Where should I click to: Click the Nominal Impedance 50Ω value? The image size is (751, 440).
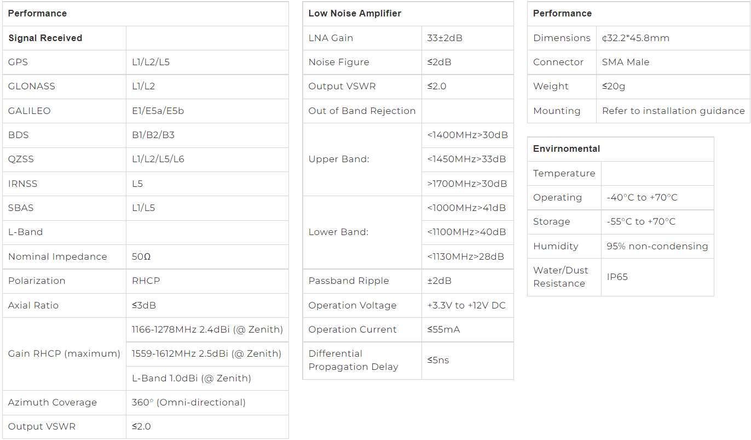click(x=141, y=256)
